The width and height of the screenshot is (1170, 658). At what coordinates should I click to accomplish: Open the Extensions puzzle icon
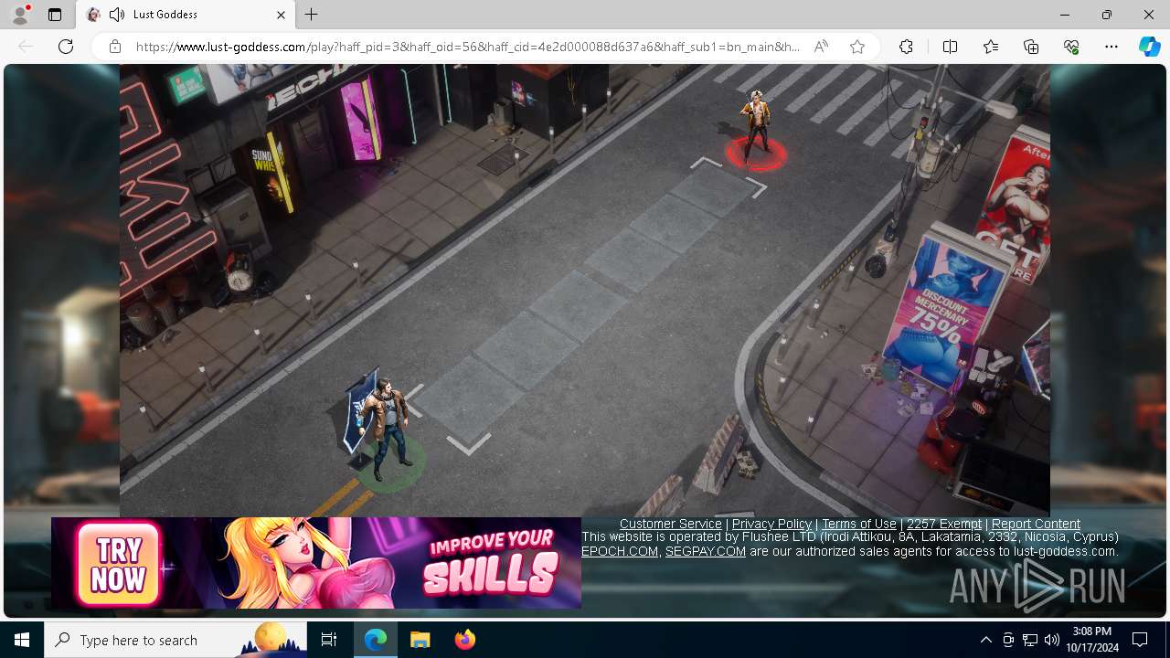click(x=906, y=47)
